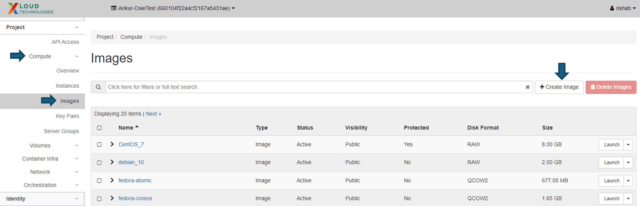Viewport: 640px width, 206px height.
Task: Expand the Volumes sidebar group
Action: click(40, 145)
